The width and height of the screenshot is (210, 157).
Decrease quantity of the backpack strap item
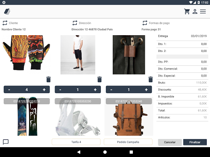click(x=111, y=90)
